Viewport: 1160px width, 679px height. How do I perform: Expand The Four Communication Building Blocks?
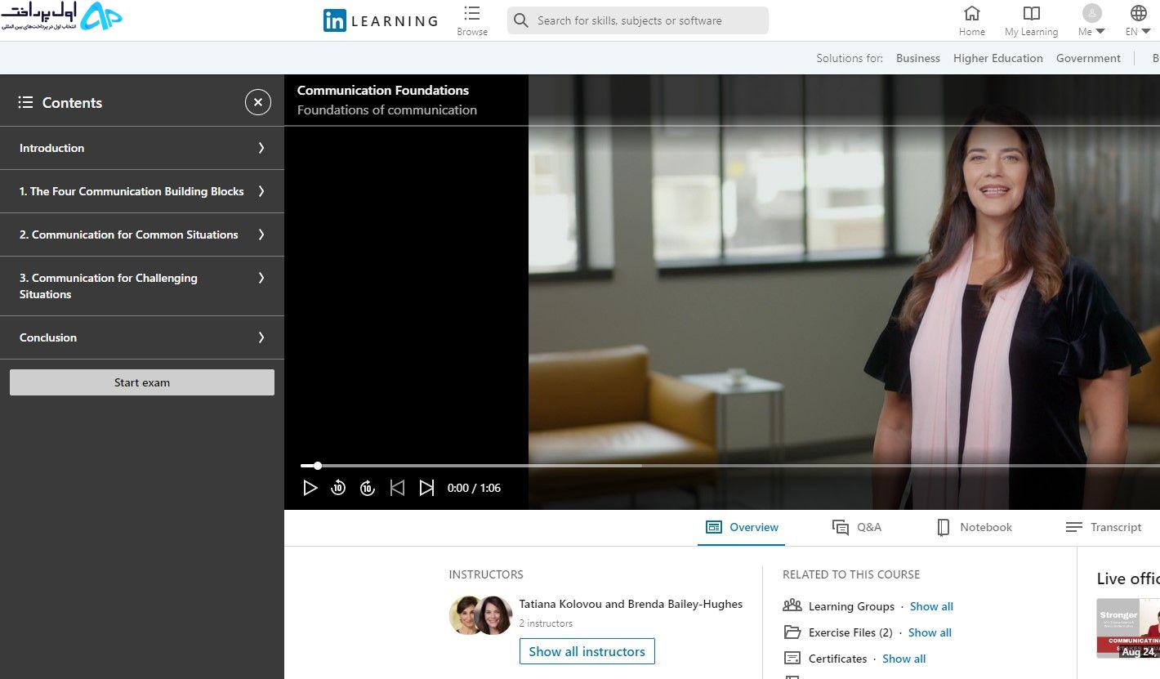coord(142,191)
